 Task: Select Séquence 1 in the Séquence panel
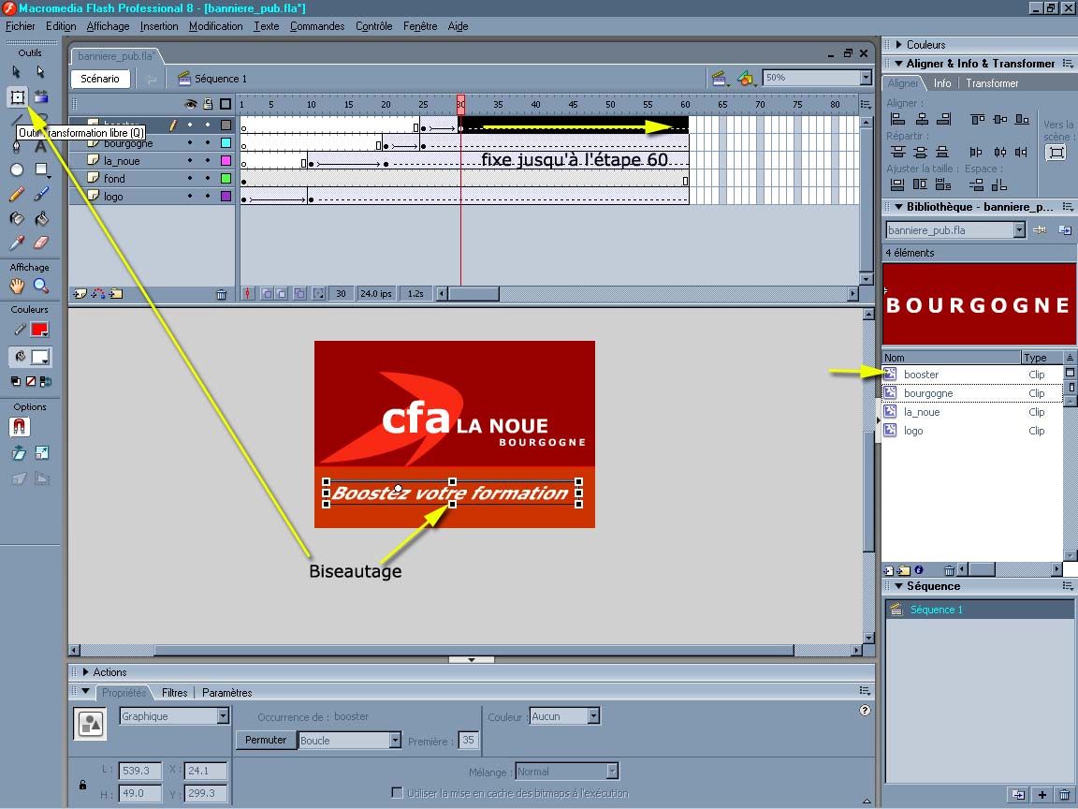pyautogui.click(x=980, y=610)
